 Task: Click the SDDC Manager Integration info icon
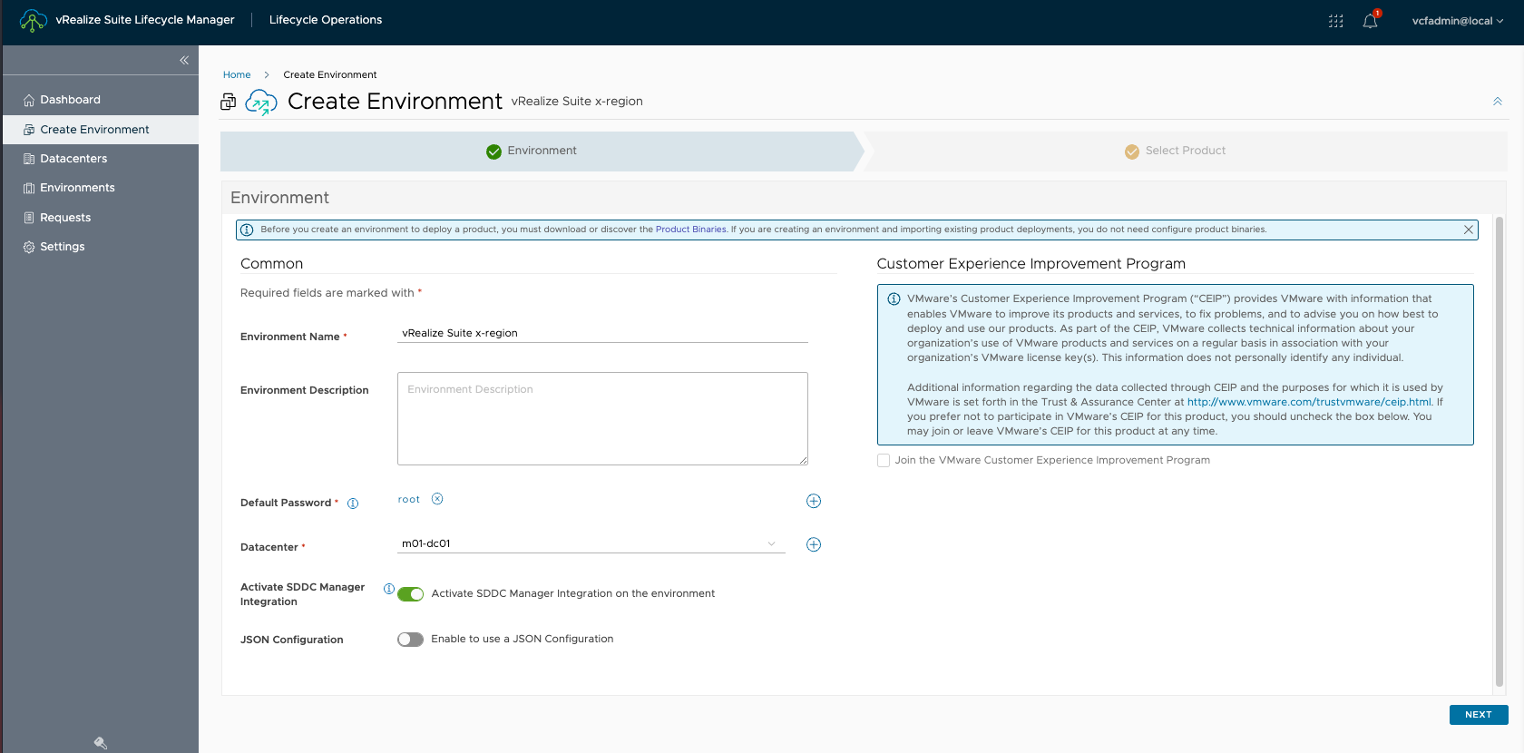click(x=389, y=589)
